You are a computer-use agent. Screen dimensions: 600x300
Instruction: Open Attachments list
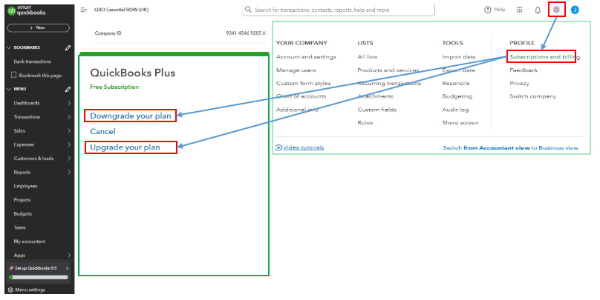click(x=376, y=96)
